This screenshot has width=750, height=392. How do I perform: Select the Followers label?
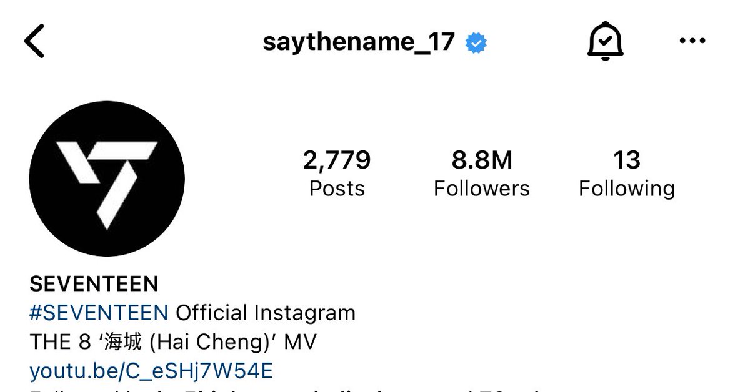pyautogui.click(x=482, y=189)
